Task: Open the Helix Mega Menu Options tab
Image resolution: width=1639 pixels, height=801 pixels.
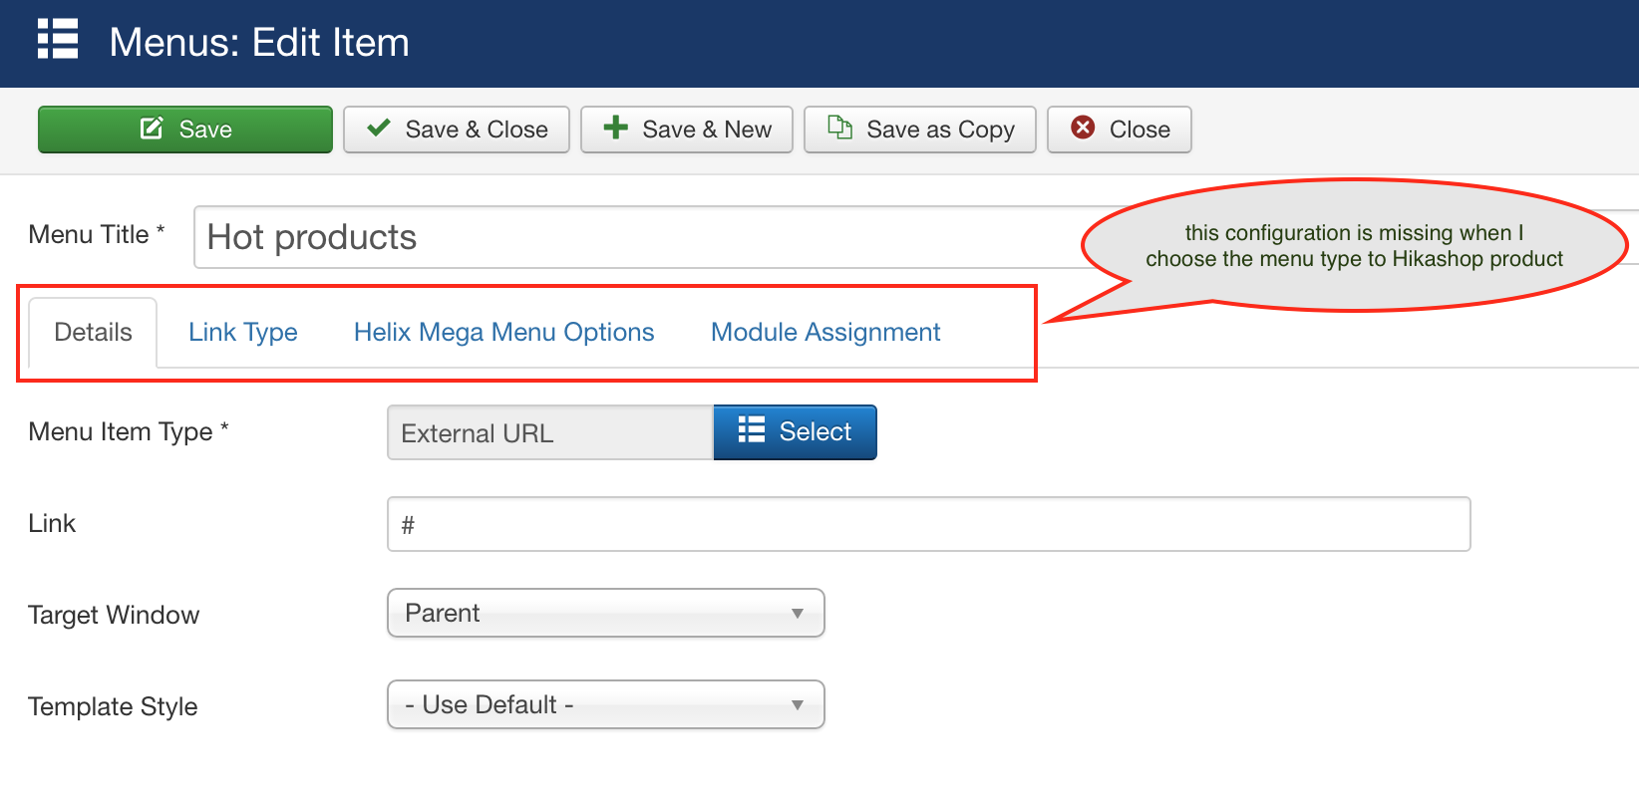Action: (503, 333)
